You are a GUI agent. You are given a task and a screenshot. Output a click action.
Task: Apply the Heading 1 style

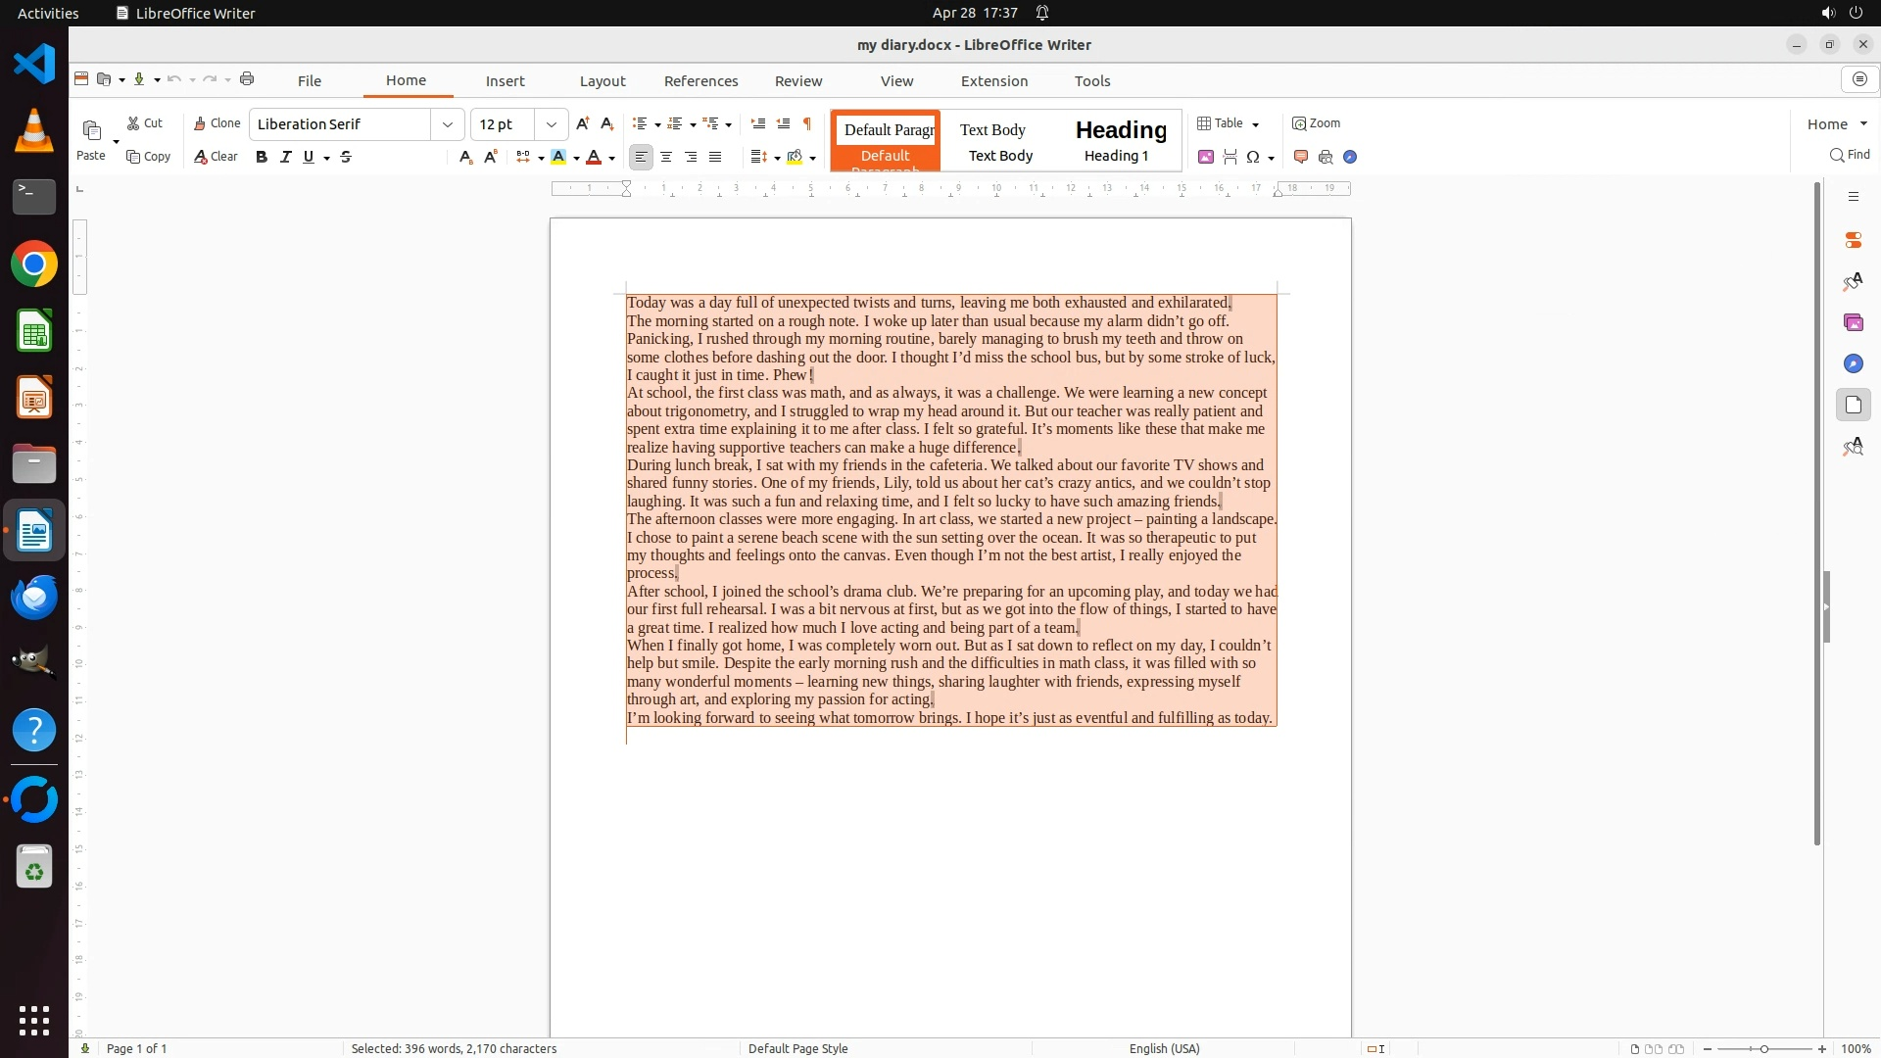pos(1120,140)
